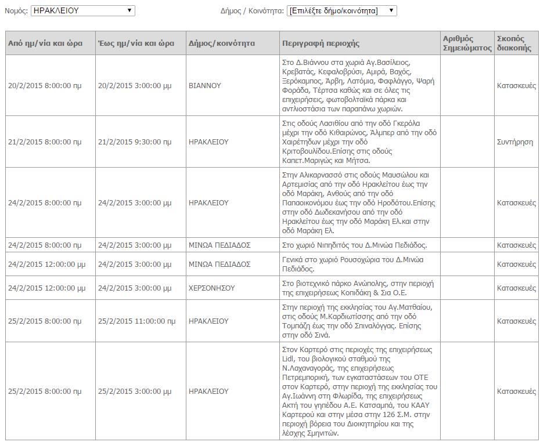540x442 pixels.
Task: Select the Καρτερό Lidl area description cell
Action: pyautogui.click(x=358, y=392)
